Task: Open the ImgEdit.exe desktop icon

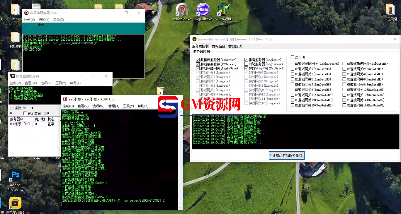Action: coord(203,12)
